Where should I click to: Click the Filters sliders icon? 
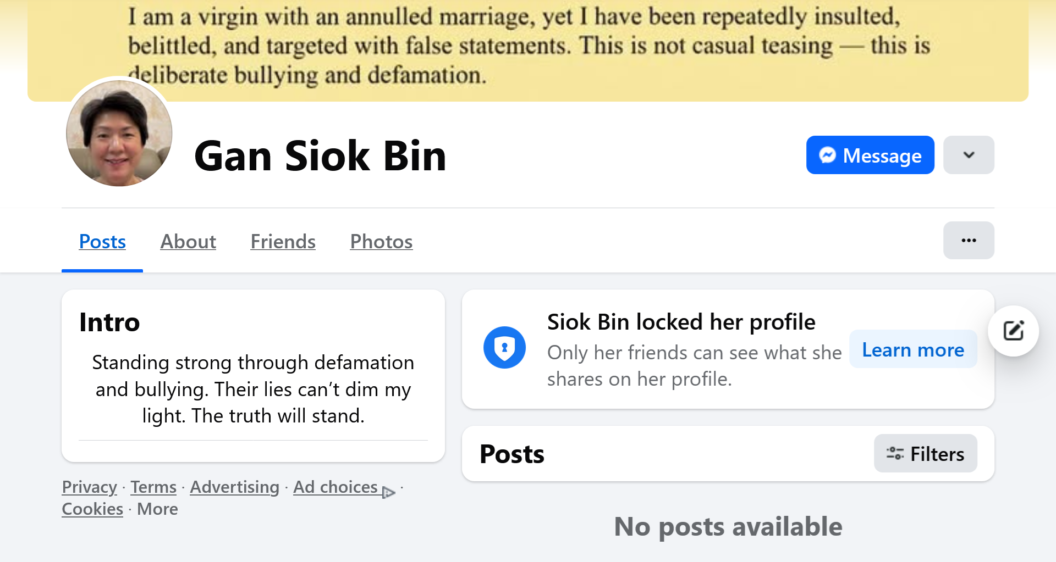[x=895, y=454]
